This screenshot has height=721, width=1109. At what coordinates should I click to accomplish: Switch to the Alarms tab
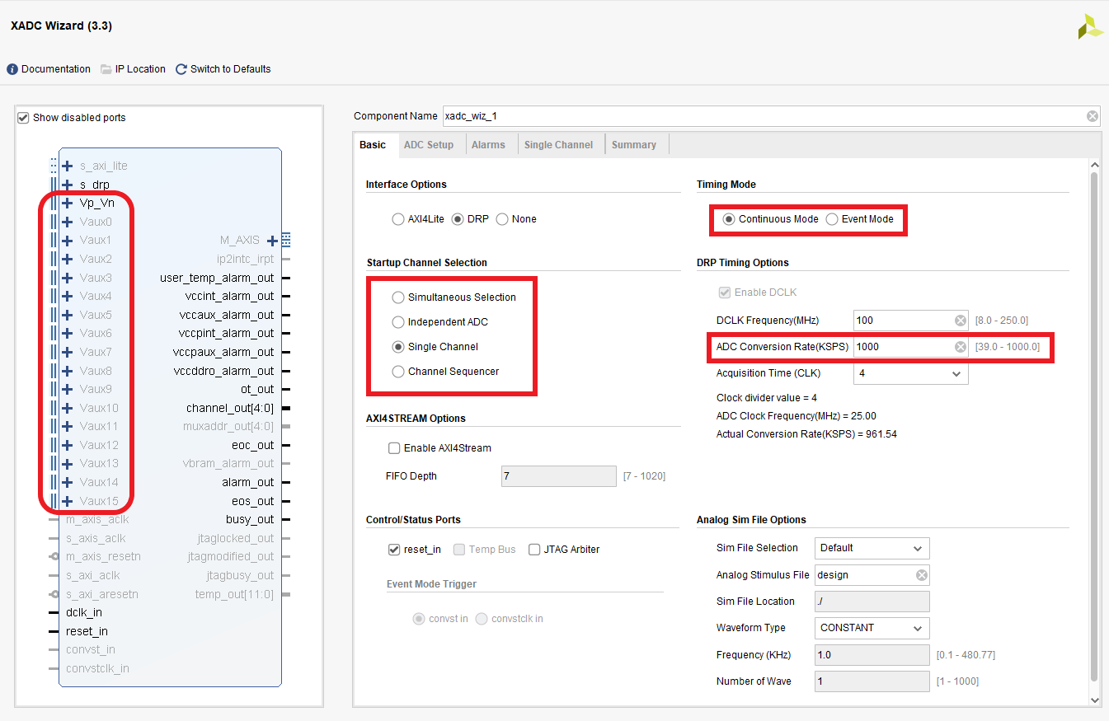[488, 145]
